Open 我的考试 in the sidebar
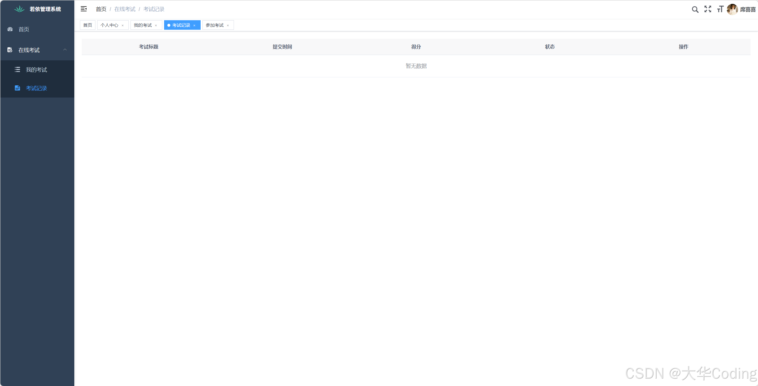The image size is (758, 386). (36, 70)
